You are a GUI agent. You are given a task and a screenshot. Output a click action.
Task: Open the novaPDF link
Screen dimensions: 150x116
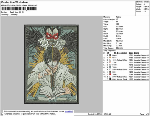pyautogui.click(x=69, y=111)
